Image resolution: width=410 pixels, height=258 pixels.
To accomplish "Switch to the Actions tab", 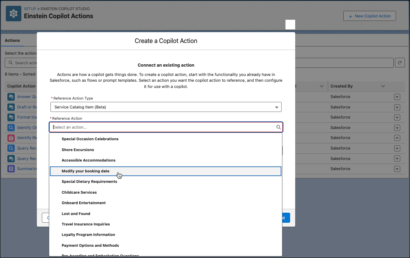I will pyautogui.click(x=12, y=40).
